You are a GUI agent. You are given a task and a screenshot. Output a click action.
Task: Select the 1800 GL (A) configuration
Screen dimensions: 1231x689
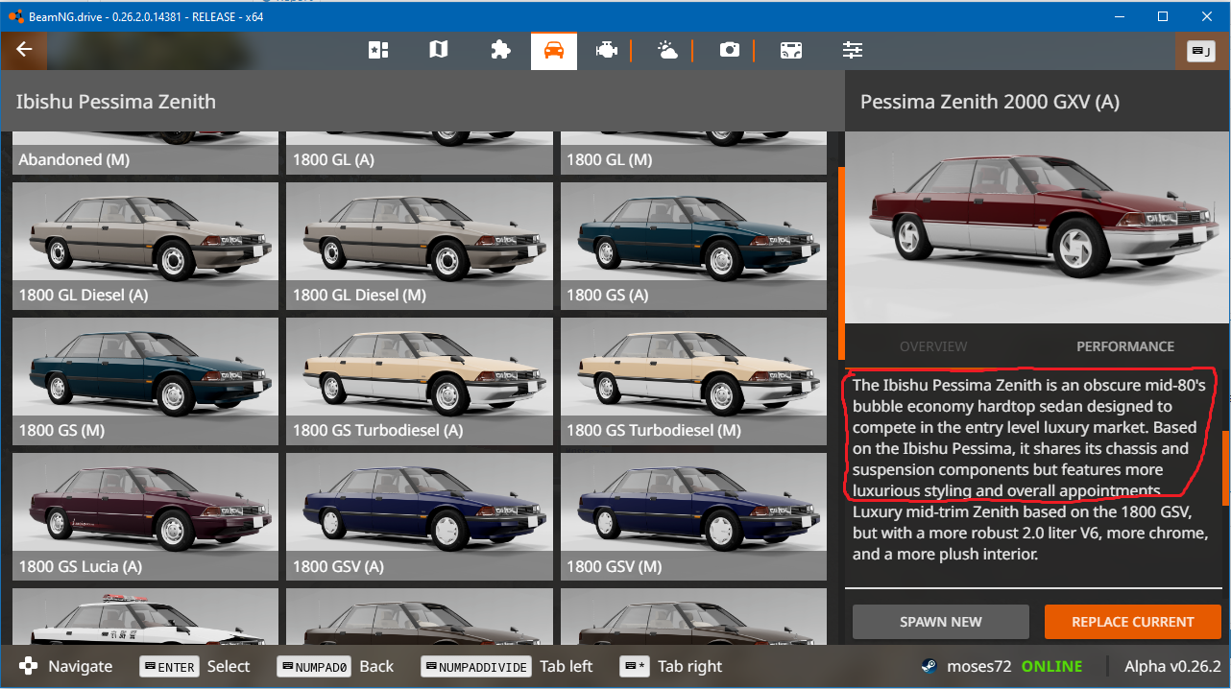(x=420, y=153)
